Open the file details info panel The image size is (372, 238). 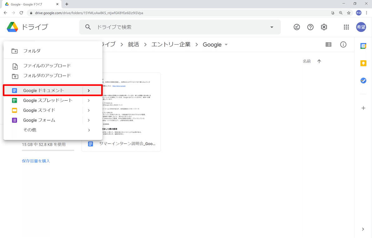pos(343,44)
